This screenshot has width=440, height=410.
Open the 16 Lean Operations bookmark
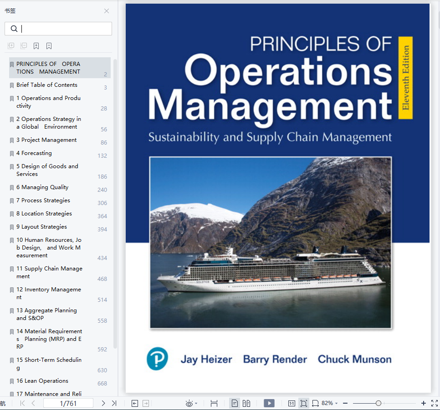pyautogui.click(x=60, y=381)
